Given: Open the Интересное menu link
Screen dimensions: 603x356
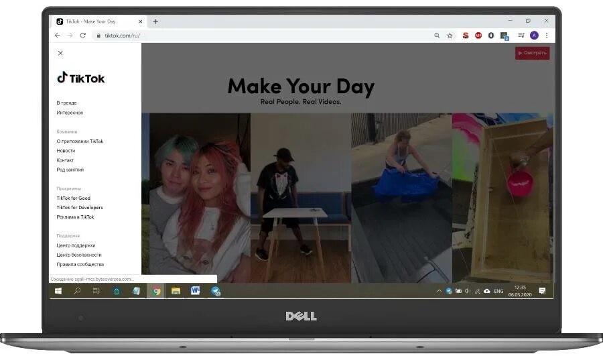Looking at the screenshot, I should (x=70, y=113).
